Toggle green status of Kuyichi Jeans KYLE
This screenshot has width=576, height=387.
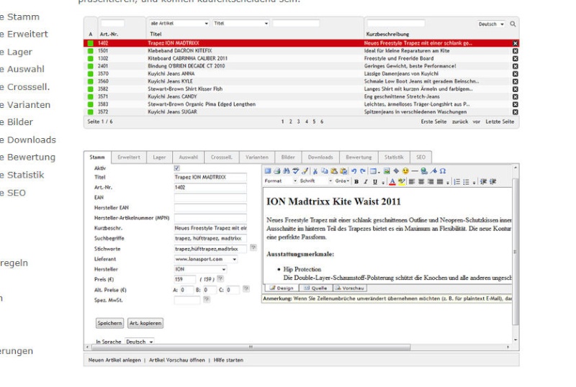tap(91, 81)
